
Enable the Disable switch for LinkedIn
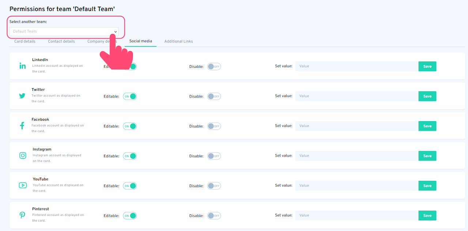pos(214,66)
